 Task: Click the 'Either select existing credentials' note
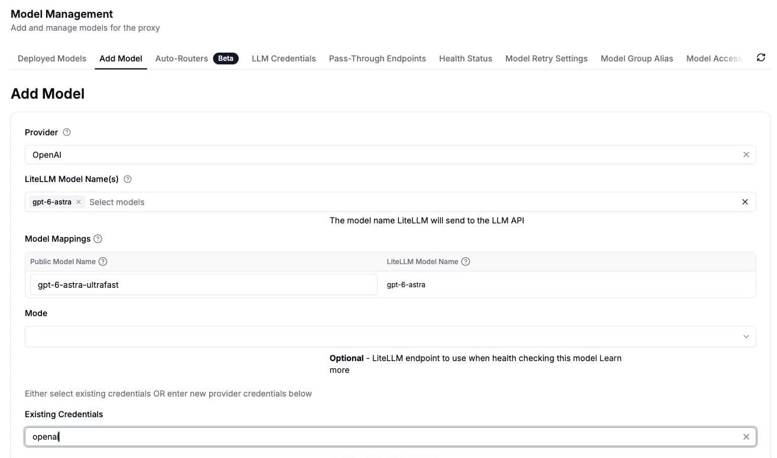point(168,394)
